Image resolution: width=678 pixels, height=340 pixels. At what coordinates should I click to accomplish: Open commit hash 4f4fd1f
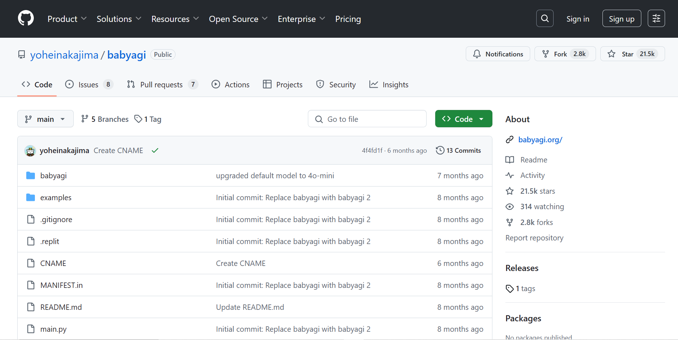coord(372,151)
